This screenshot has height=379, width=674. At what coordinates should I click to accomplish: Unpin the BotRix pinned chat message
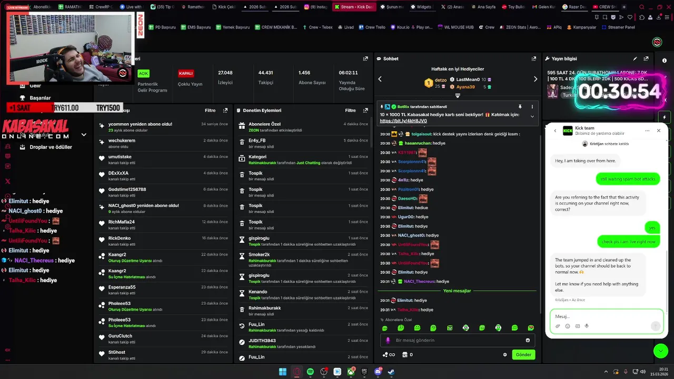tap(520, 106)
